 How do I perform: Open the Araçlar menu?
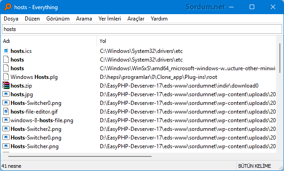pos(136,19)
